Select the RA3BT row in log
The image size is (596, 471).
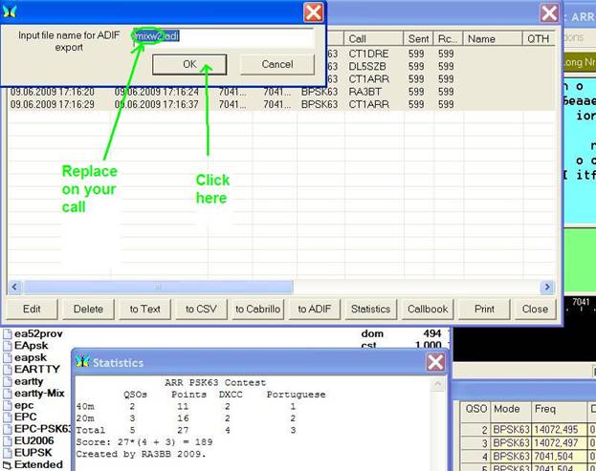click(364, 92)
